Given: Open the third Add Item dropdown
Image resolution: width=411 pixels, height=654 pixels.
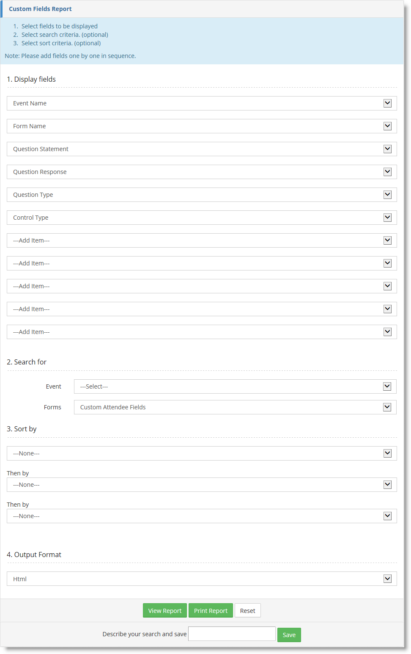Looking at the screenshot, I should click(x=202, y=286).
